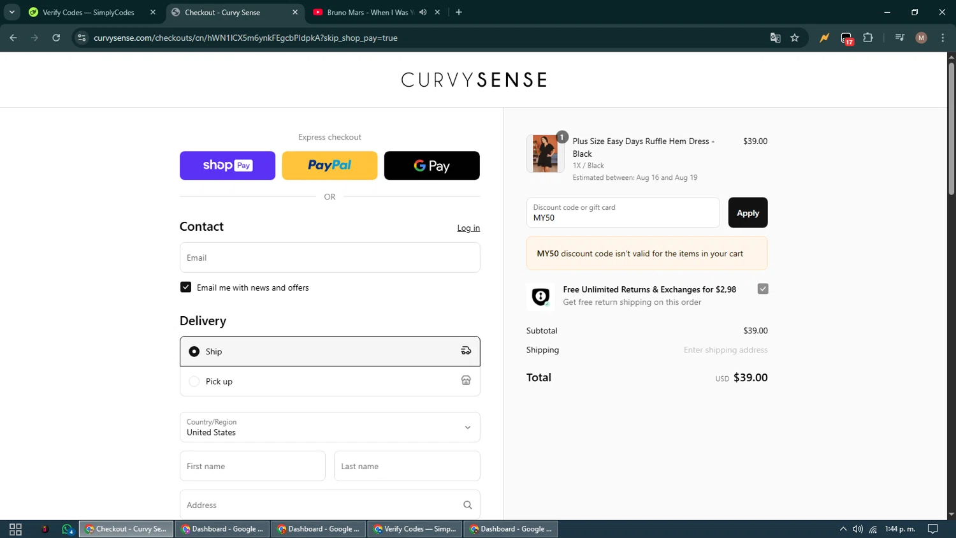Click the Log in link
The height and width of the screenshot is (538, 956).
(x=468, y=228)
